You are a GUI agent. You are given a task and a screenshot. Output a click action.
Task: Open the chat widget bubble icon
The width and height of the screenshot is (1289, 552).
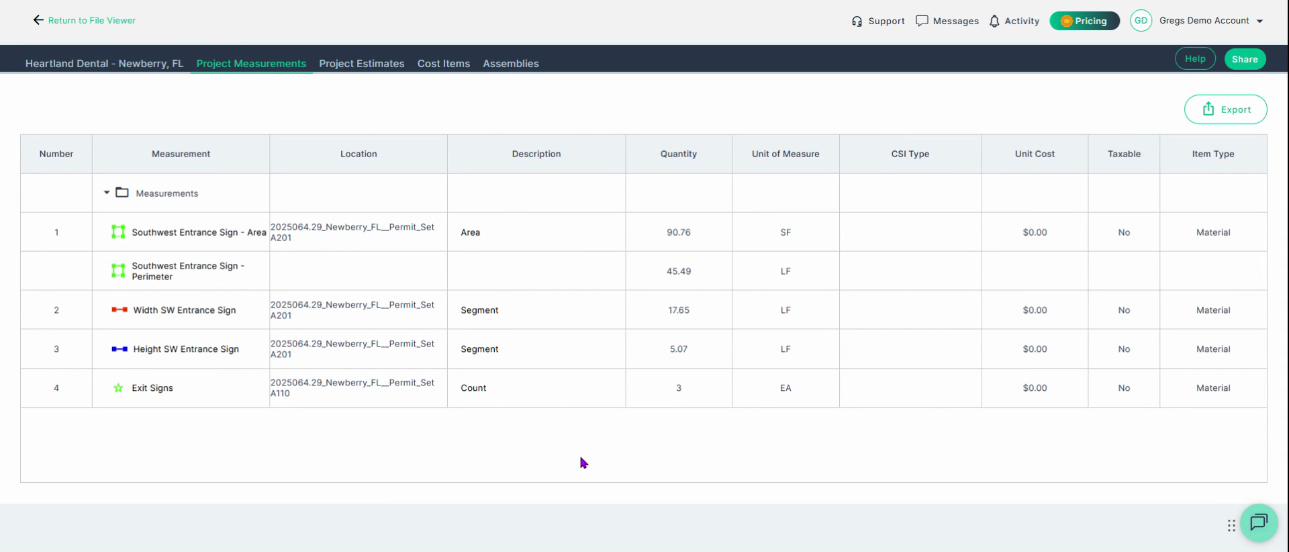tap(1259, 522)
